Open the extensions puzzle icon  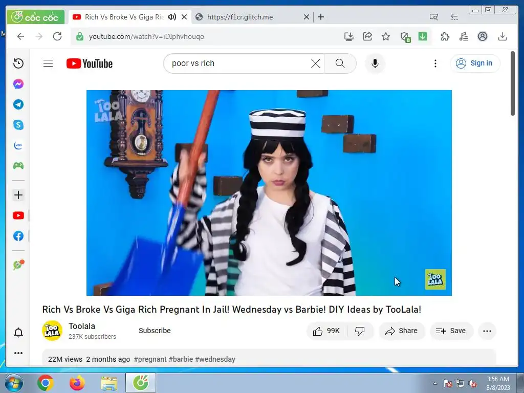[445, 36]
